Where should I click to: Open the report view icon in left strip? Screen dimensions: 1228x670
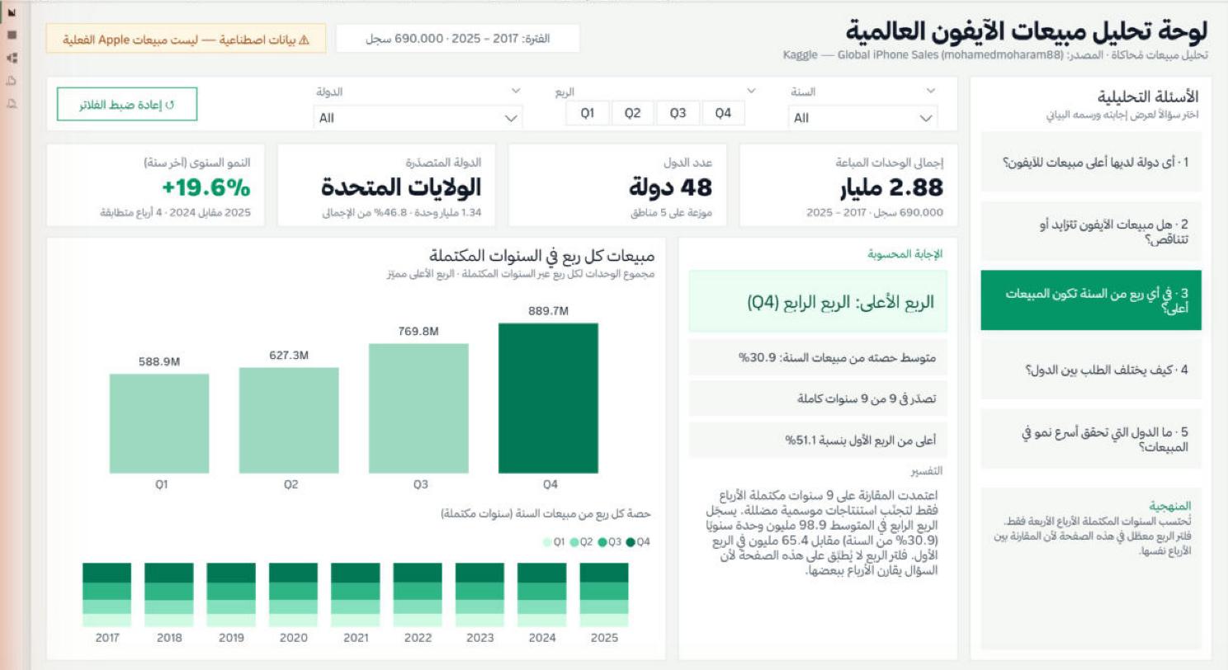point(12,13)
